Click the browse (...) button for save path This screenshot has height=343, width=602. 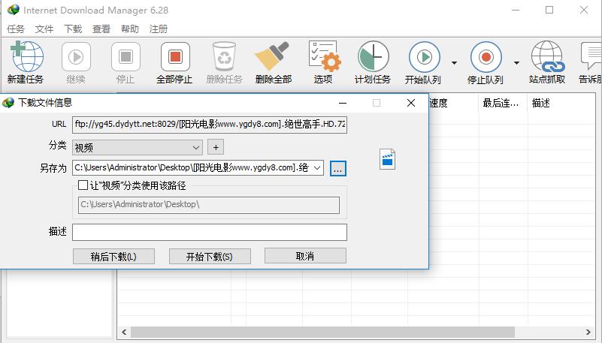point(338,168)
